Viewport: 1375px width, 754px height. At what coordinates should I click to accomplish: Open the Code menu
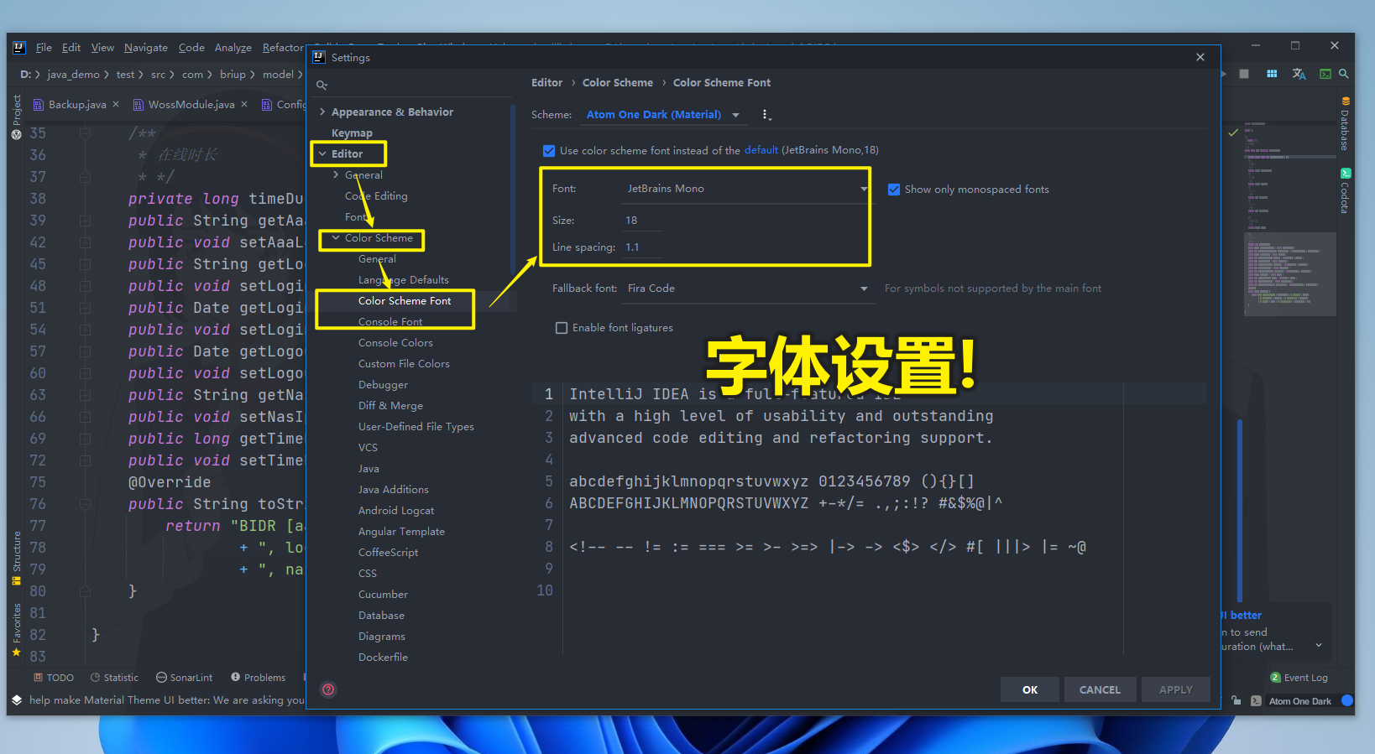click(191, 48)
